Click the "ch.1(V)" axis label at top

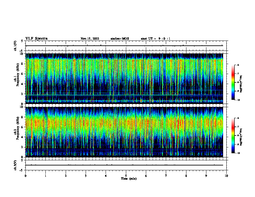tap(15, 46)
